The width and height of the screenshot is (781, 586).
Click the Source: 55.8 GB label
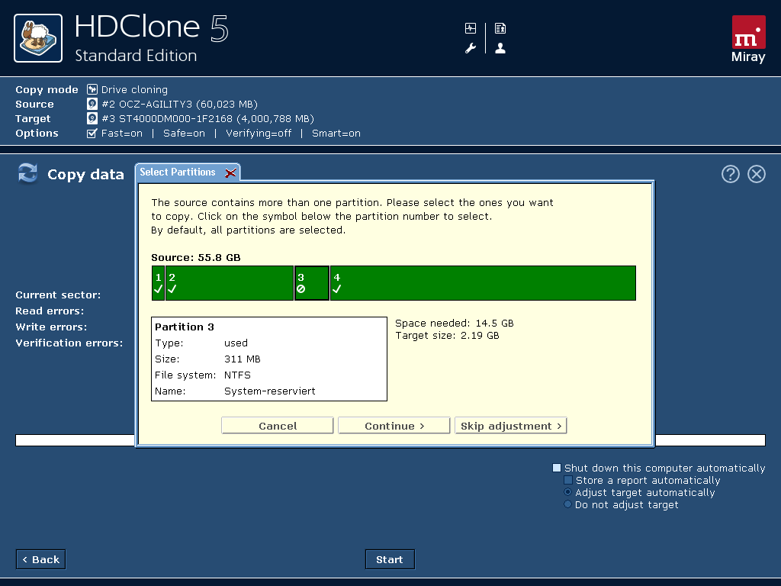click(x=196, y=258)
